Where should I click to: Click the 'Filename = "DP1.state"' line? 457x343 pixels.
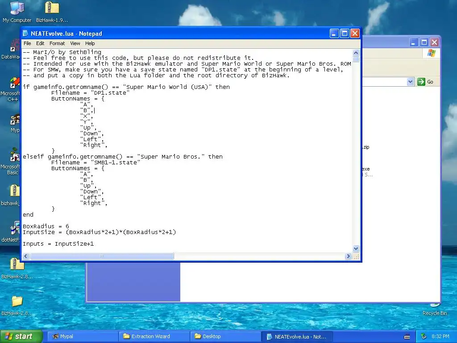pyautogui.click(x=90, y=93)
